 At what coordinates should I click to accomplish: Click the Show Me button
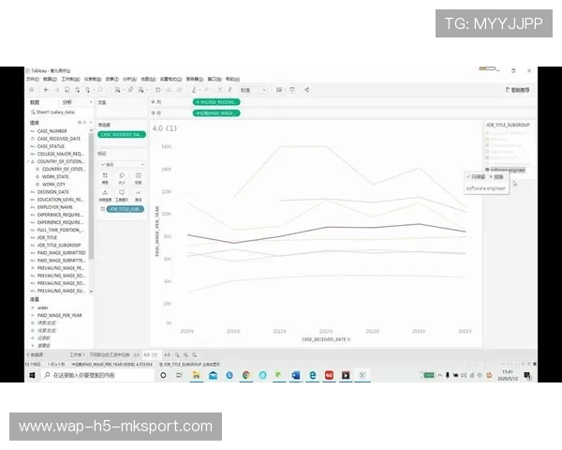tap(517, 90)
